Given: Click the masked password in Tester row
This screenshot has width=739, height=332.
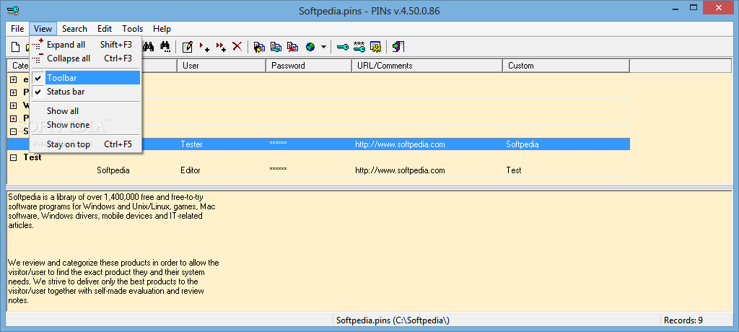Looking at the screenshot, I should tap(278, 143).
